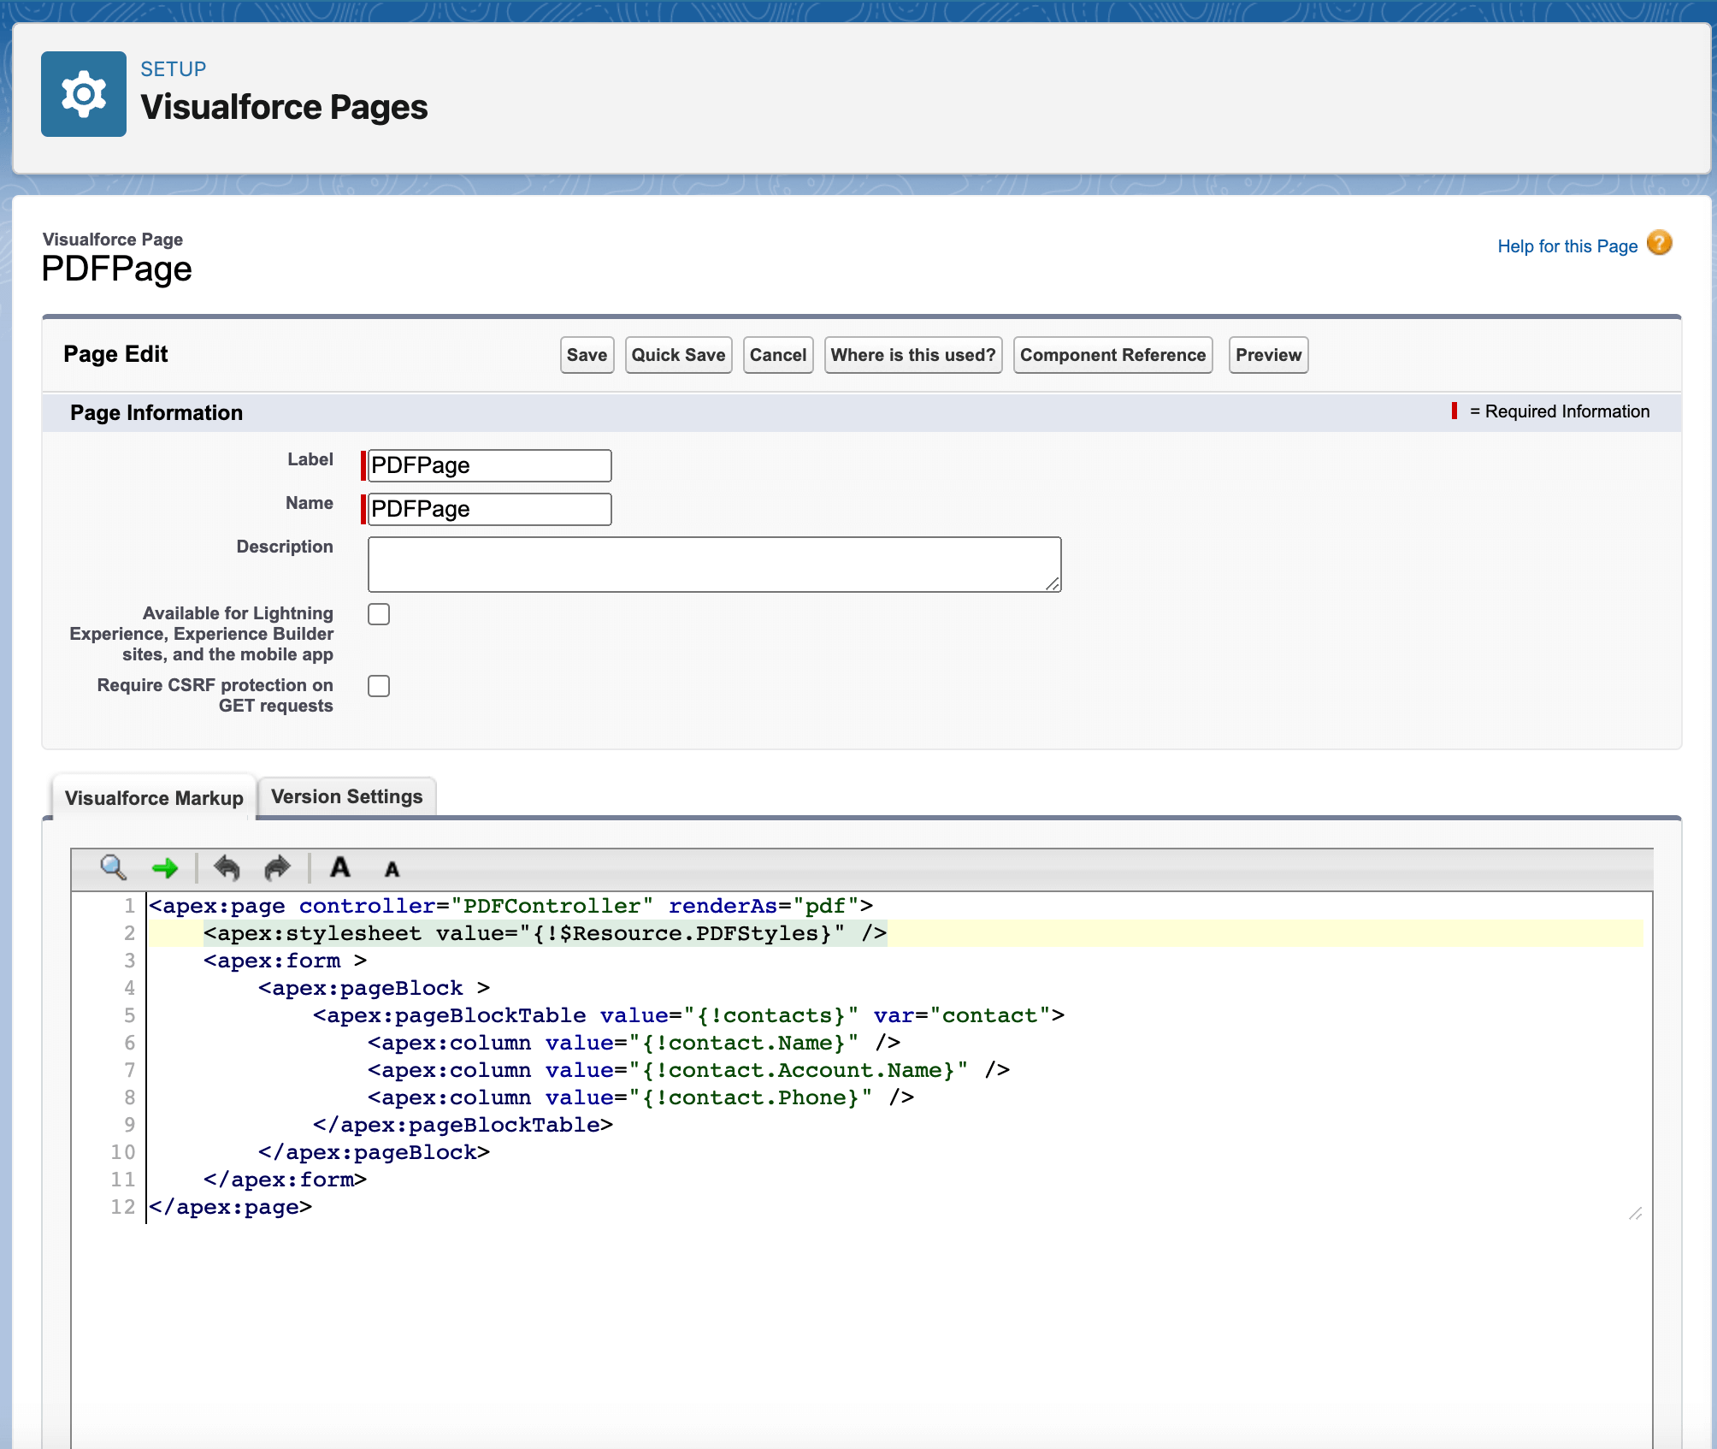Enable Available for Lightning Experience checkbox

click(x=379, y=613)
